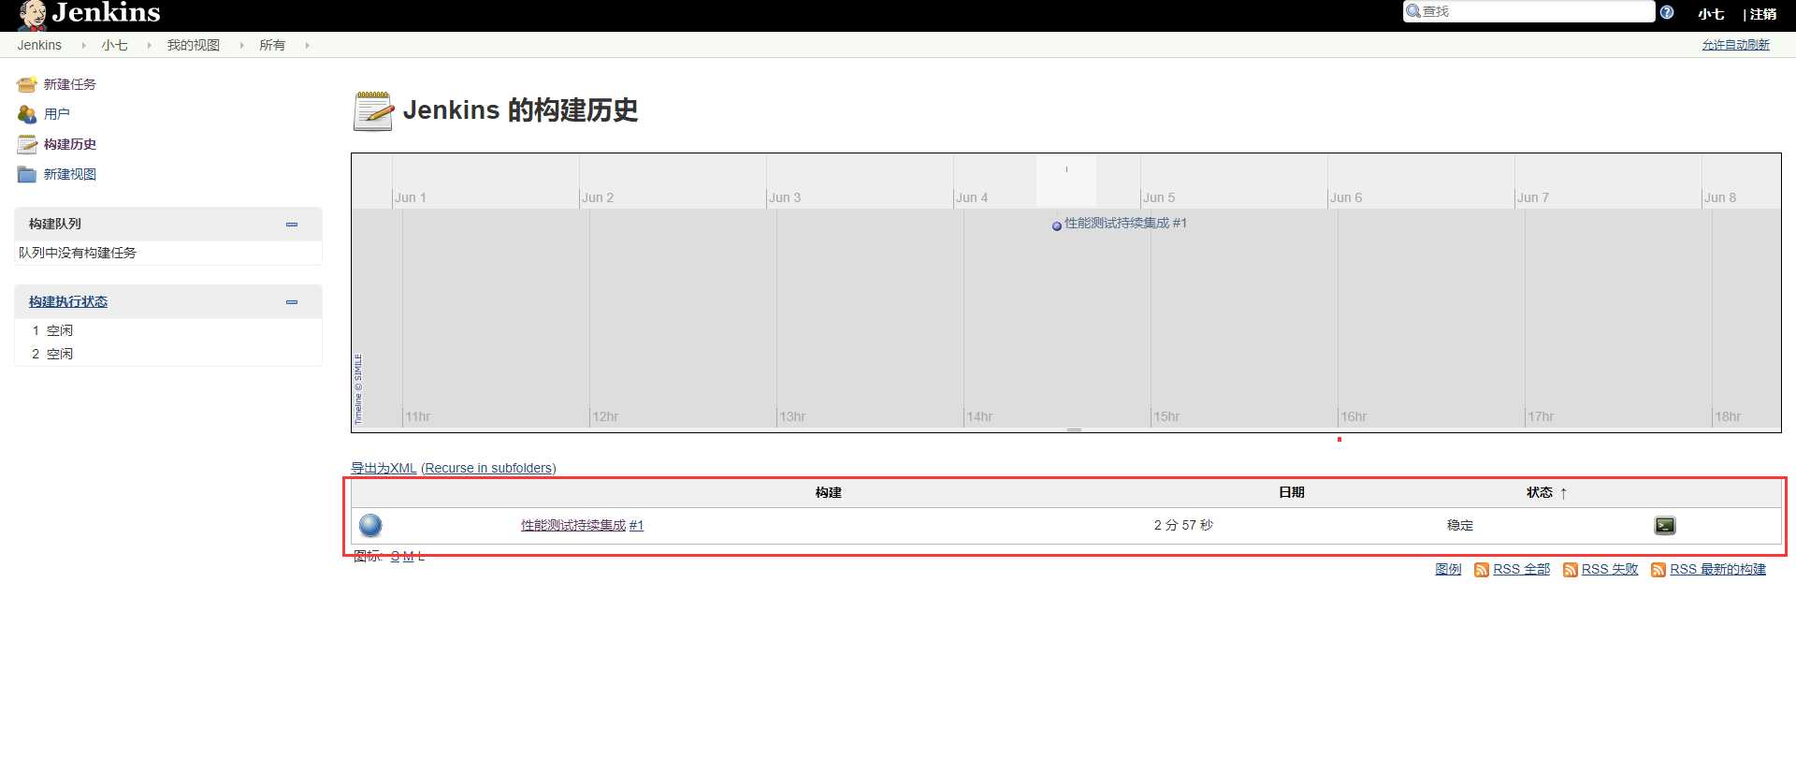This screenshot has height=757, width=1796.
Task: Open 新建视图 sidebar link
Action: click(x=70, y=174)
